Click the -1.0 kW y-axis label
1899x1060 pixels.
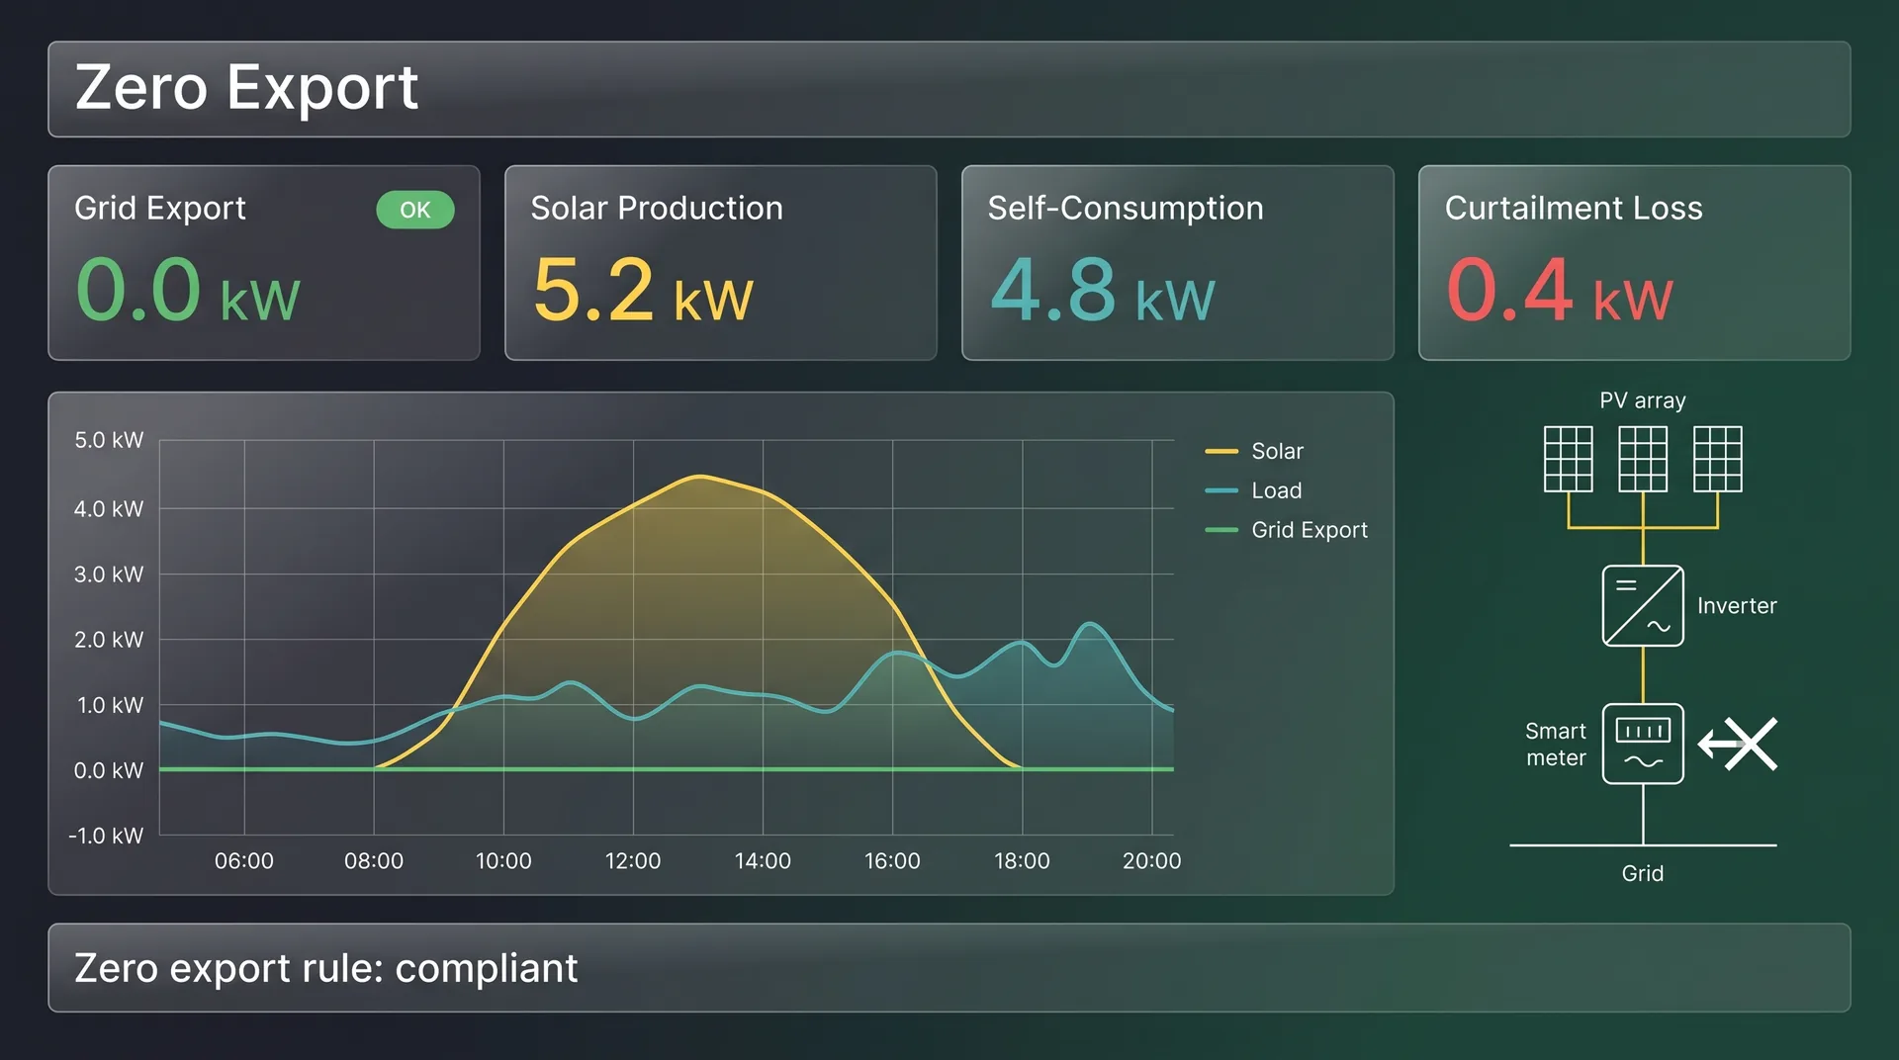[x=106, y=836]
